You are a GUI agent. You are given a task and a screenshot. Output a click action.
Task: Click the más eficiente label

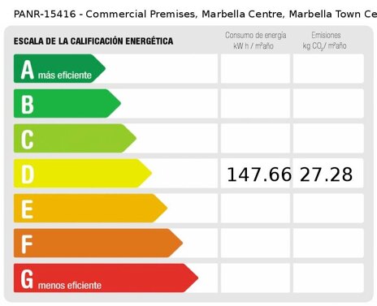(65, 75)
